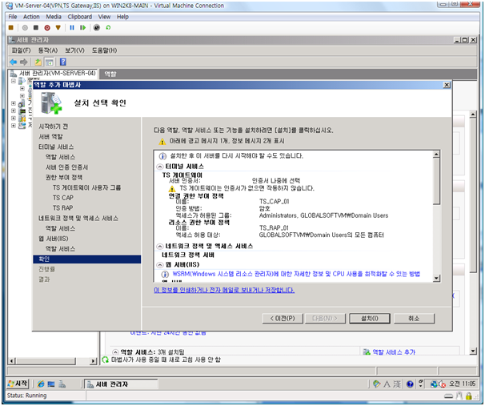Go to the 서버 인증 인증서 step
The width and height of the screenshot is (485, 406).
click(66, 167)
